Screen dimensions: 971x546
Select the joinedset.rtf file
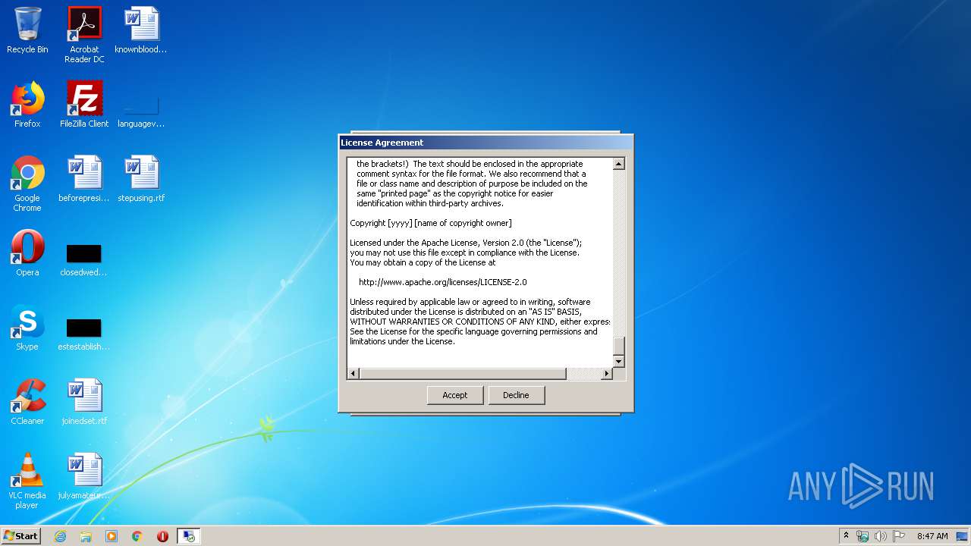[84, 403]
